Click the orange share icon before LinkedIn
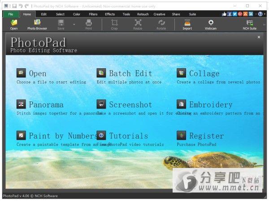The image size is (269, 201). tap(245, 14)
